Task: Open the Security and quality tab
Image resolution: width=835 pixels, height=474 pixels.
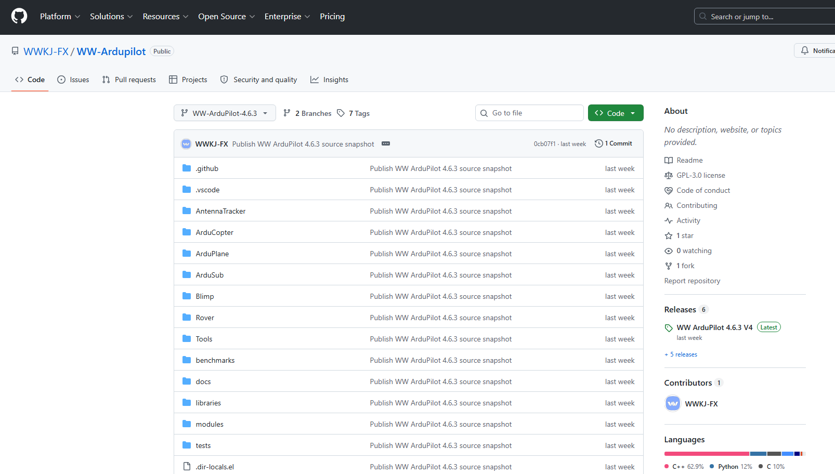Action: coord(258,80)
